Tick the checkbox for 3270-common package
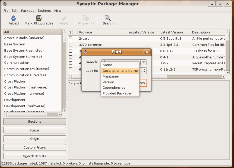The height and width of the screenshot is (168, 234). click(x=70, y=45)
